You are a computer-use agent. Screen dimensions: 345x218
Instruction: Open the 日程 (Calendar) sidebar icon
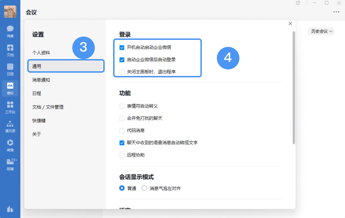(10, 69)
